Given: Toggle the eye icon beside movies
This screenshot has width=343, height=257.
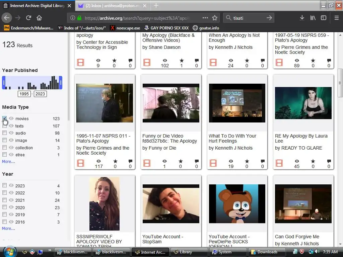Looking at the screenshot, I should (x=11, y=118).
